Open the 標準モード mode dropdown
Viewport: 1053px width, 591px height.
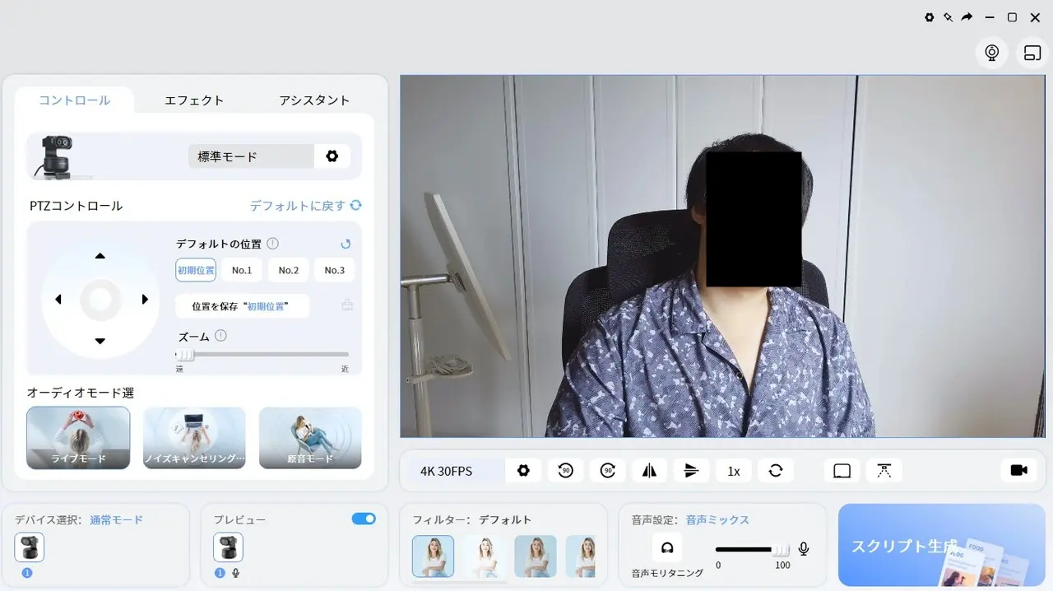[x=251, y=156]
